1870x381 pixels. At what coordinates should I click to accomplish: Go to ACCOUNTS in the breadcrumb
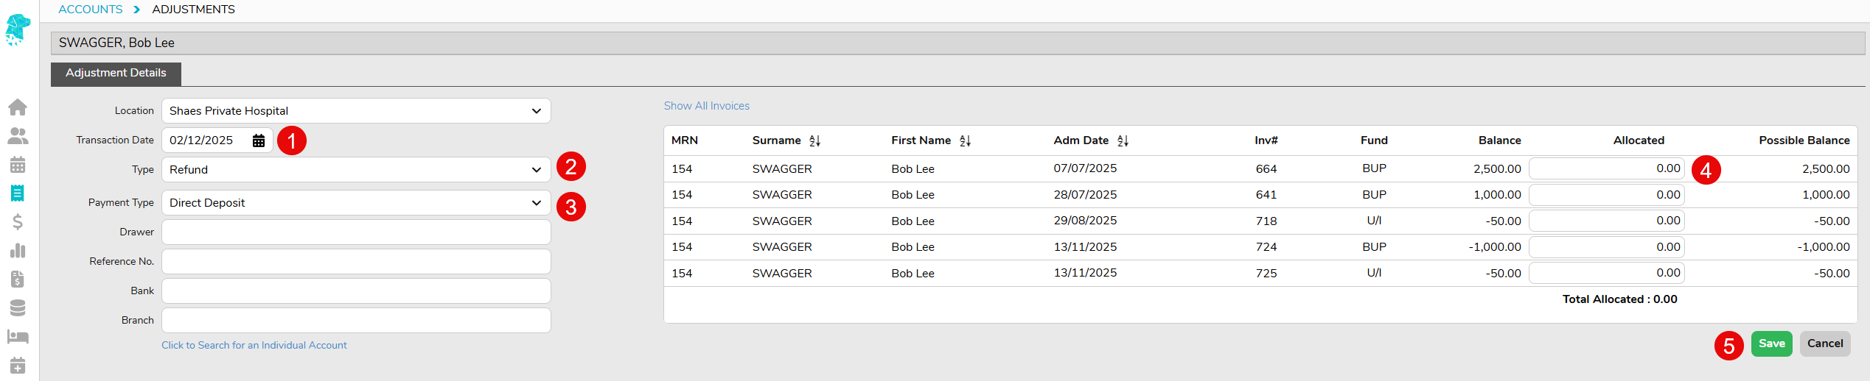[x=90, y=10]
